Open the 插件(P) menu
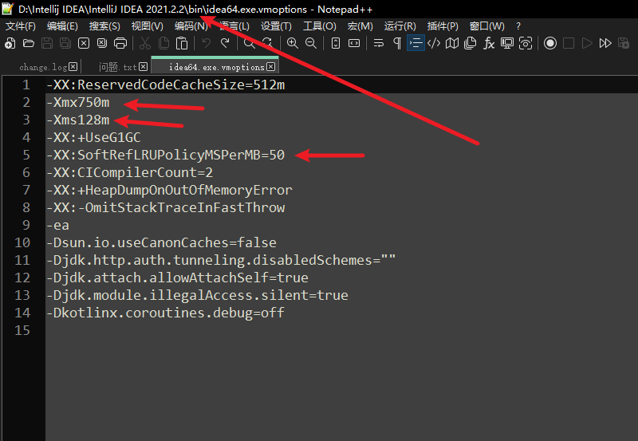Viewport: 638px width, 441px height. [x=443, y=26]
